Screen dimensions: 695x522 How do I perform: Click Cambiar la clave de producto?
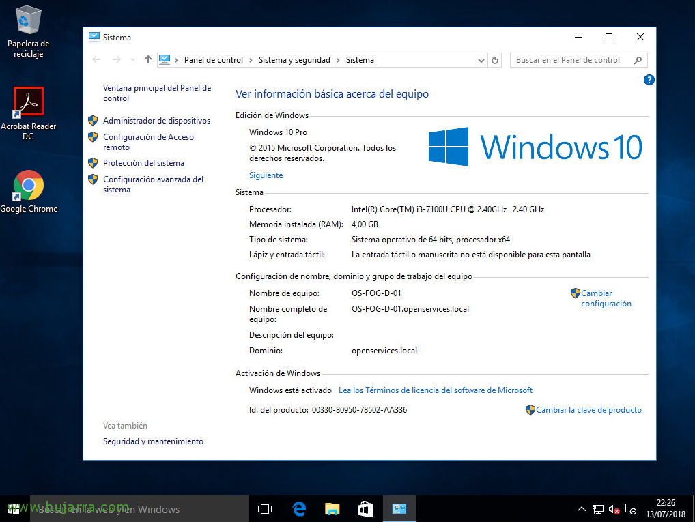click(588, 410)
